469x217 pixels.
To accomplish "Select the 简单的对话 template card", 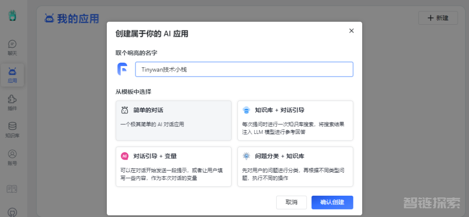I will 173,120.
